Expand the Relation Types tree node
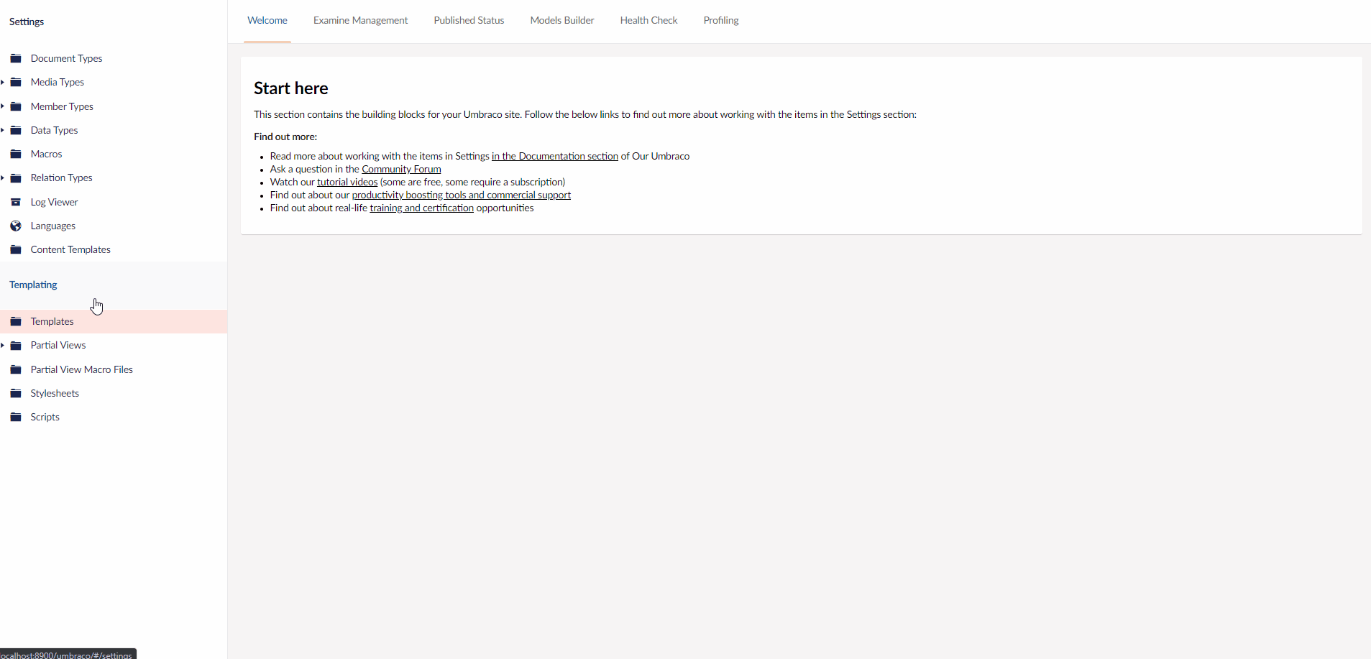The width and height of the screenshot is (1371, 659). pyautogui.click(x=3, y=178)
